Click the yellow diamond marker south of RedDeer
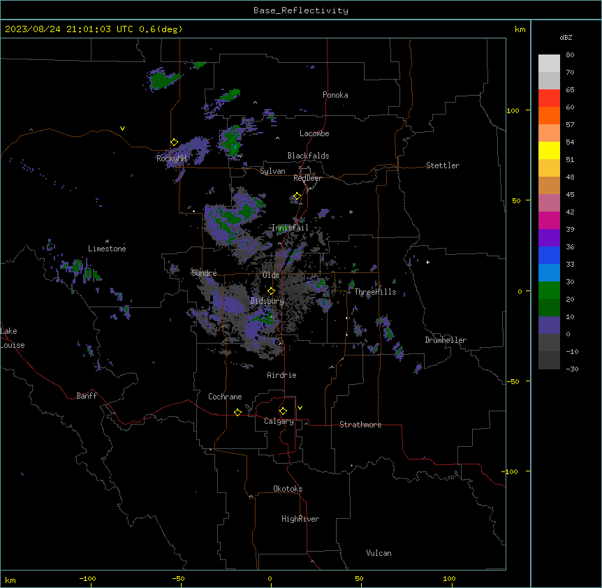The width and height of the screenshot is (602, 588). coord(298,196)
